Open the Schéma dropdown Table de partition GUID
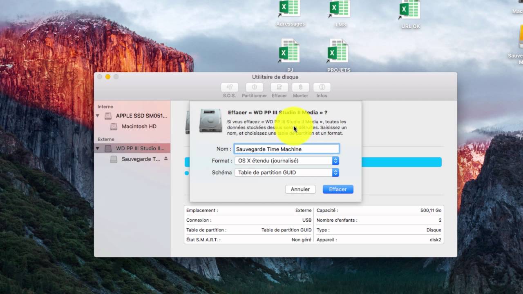 coord(287,173)
